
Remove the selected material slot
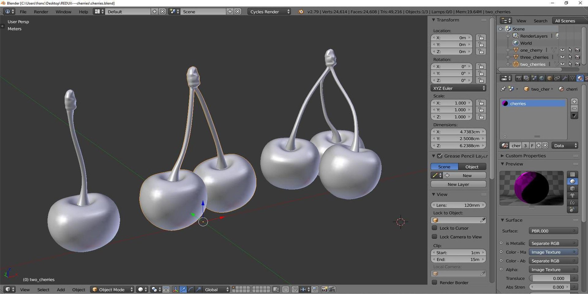point(574,109)
